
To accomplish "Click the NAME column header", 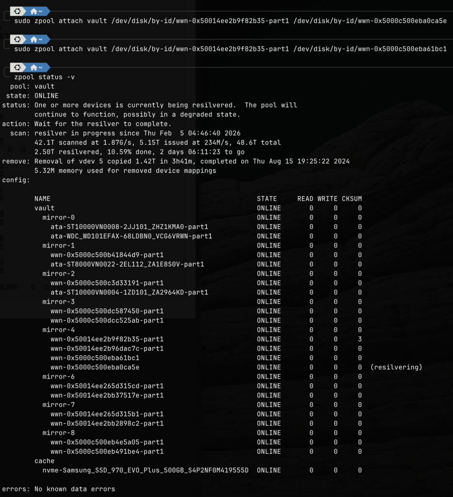I will click(42, 199).
